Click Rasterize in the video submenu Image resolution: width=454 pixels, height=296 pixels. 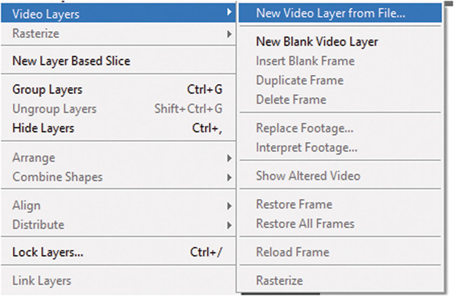pyautogui.click(x=279, y=281)
